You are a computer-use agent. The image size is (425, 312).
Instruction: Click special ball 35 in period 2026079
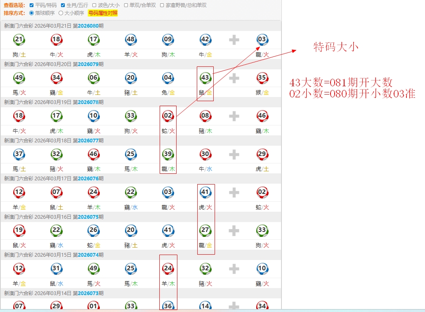262,78
